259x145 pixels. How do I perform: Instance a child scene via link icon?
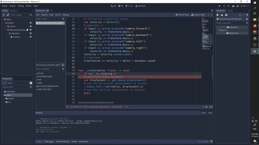(x=8, y=15)
